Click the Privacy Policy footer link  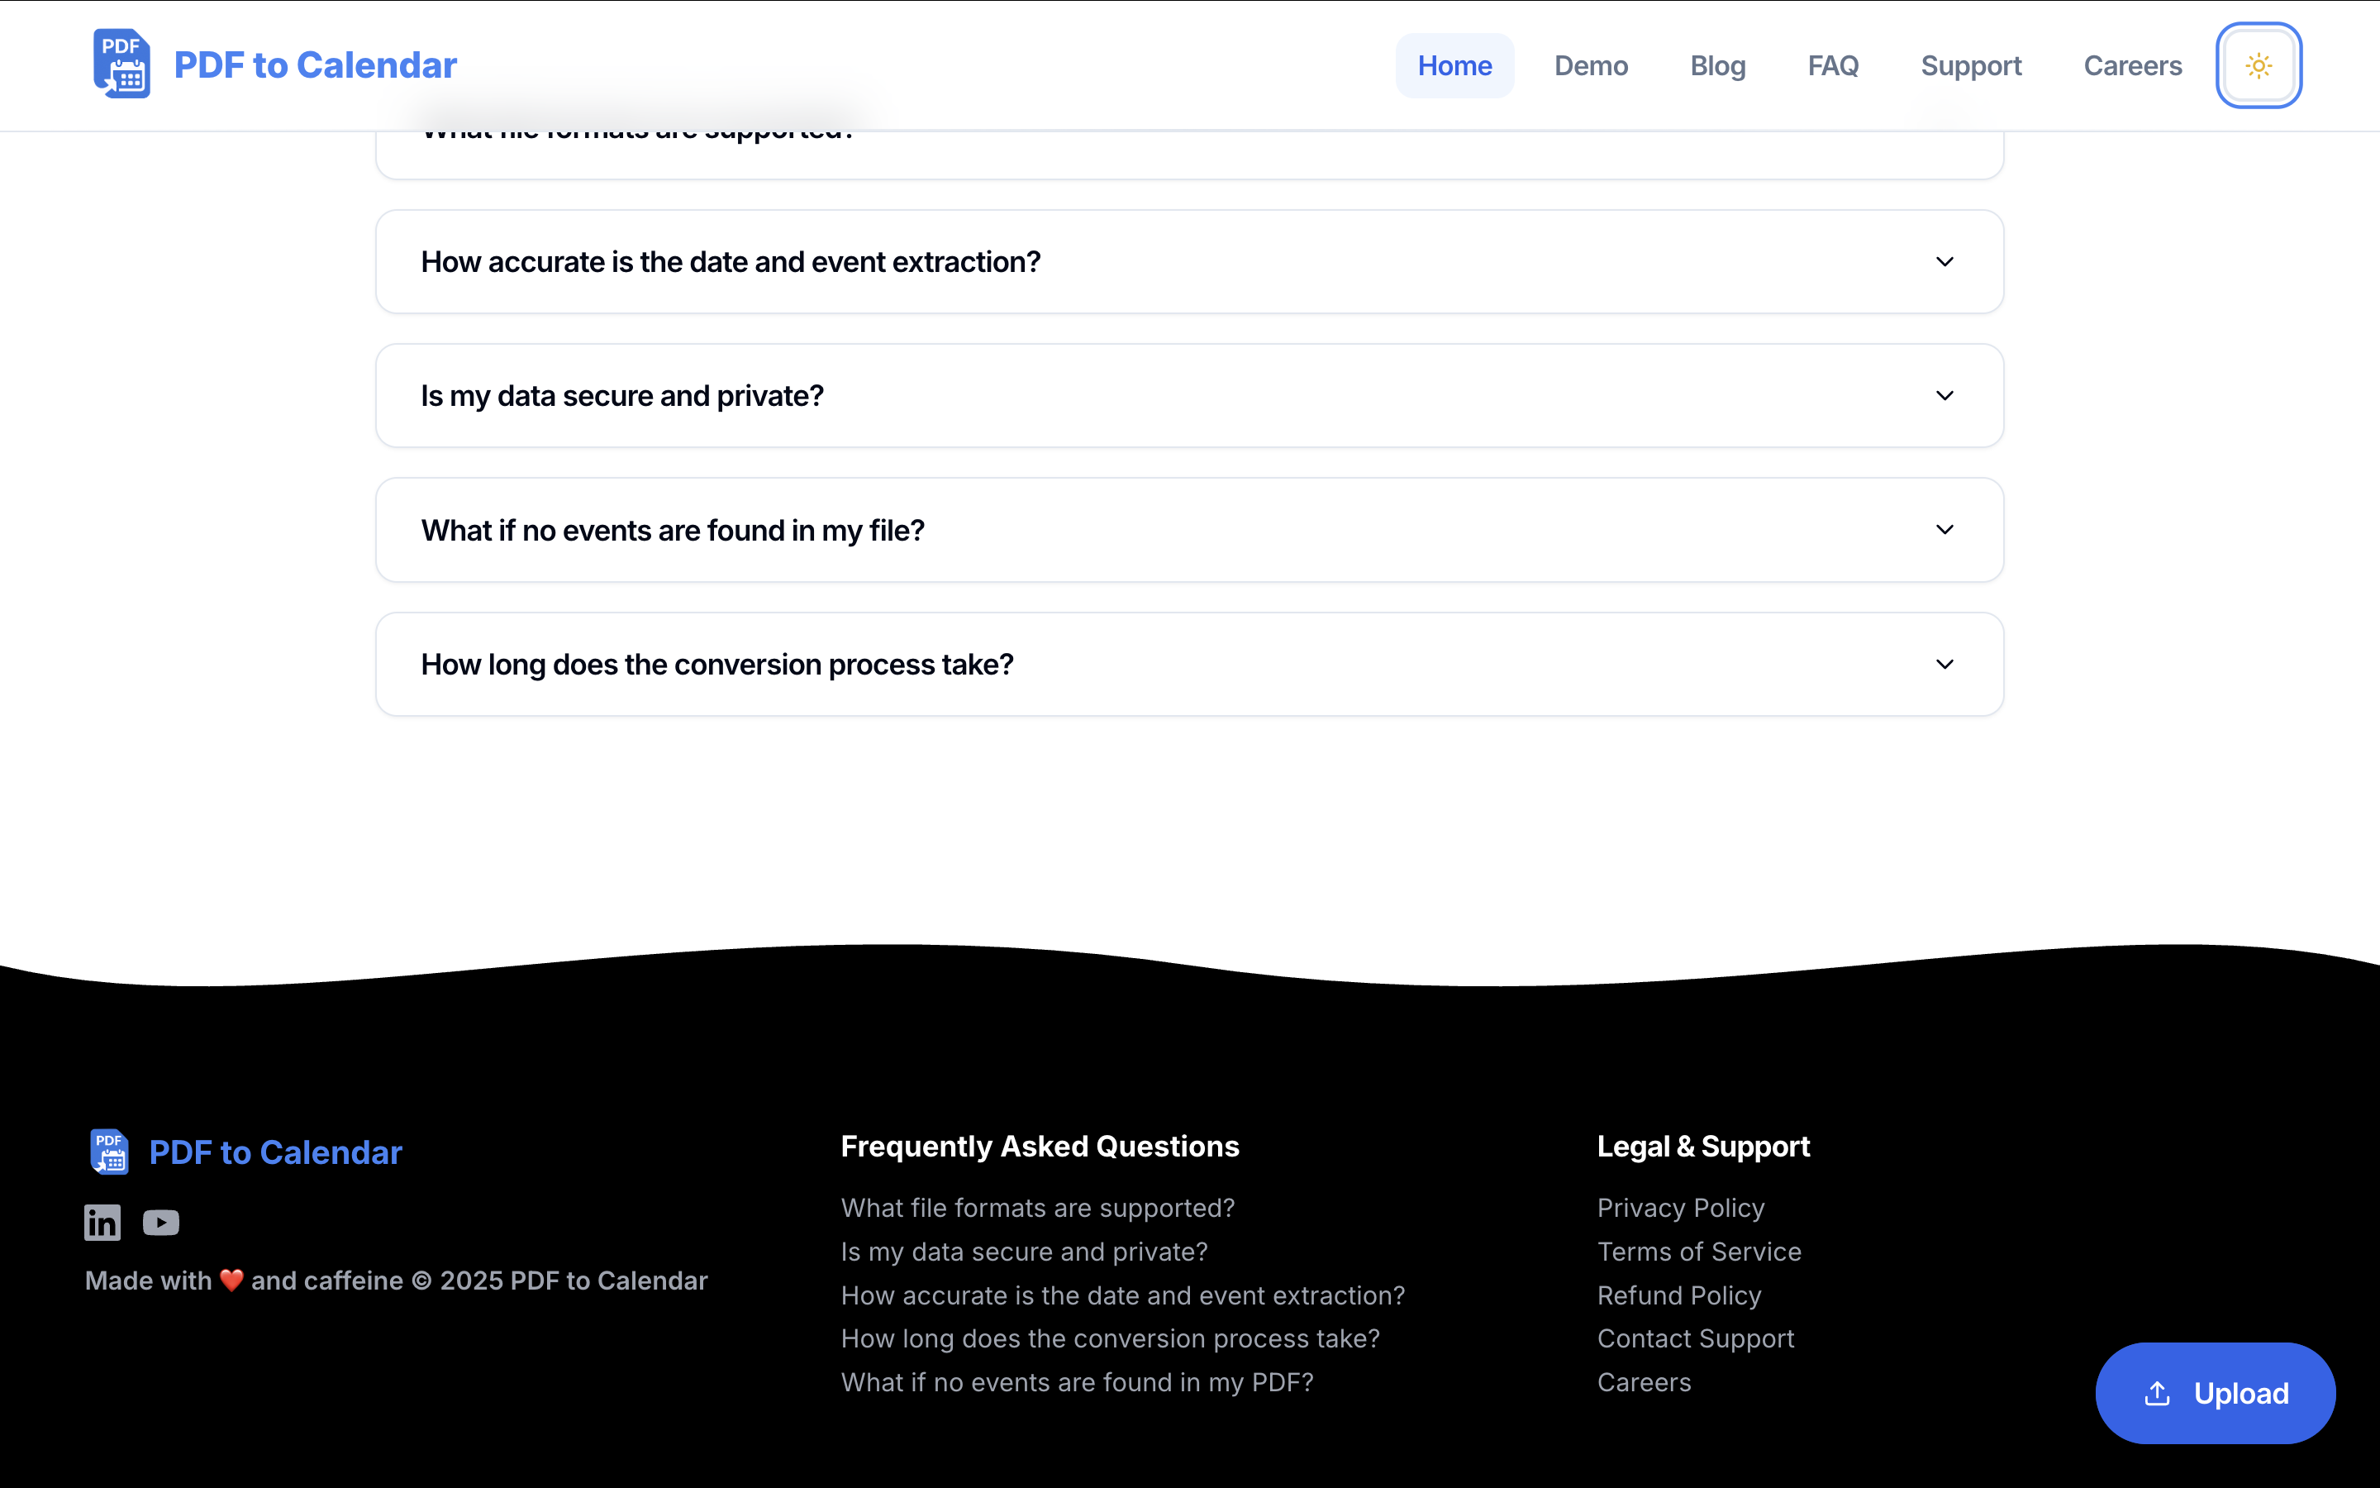(1680, 1208)
